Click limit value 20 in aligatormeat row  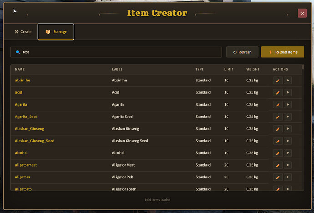pos(226,165)
